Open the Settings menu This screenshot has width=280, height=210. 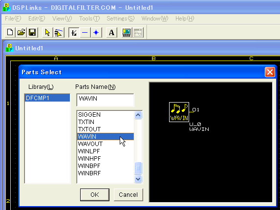pyautogui.click(x=120, y=19)
